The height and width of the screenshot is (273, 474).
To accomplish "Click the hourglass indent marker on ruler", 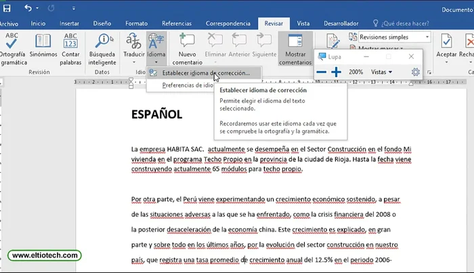I will 131,83.
